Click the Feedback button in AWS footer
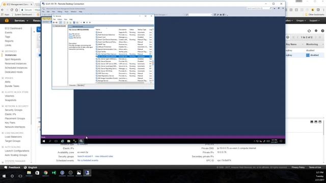 pyautogui.click(x=12, y=167)
